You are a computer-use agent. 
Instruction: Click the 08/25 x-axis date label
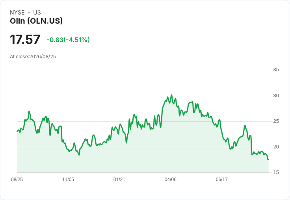[x=17, y=179]
